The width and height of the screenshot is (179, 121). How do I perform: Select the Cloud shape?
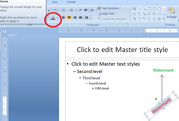[159, 14]
